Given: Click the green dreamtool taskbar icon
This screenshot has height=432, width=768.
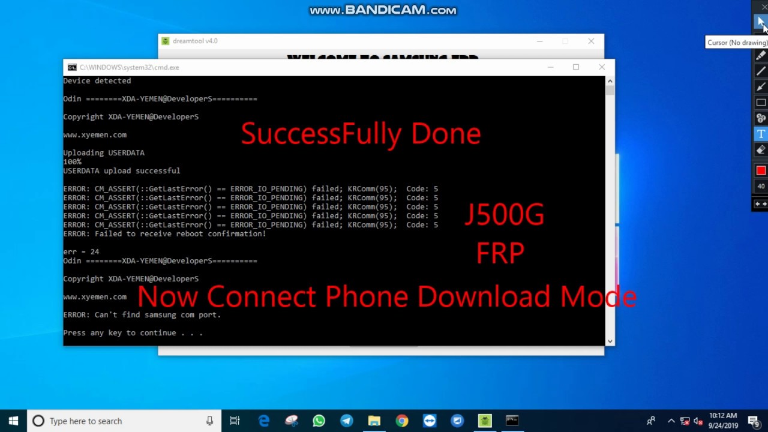Looking at the screenshot, I should coord(485,421).
